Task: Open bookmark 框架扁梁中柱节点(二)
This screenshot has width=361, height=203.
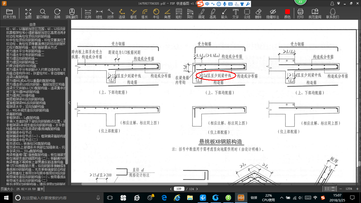Action: pyautogui.click(x=22, y=140)
